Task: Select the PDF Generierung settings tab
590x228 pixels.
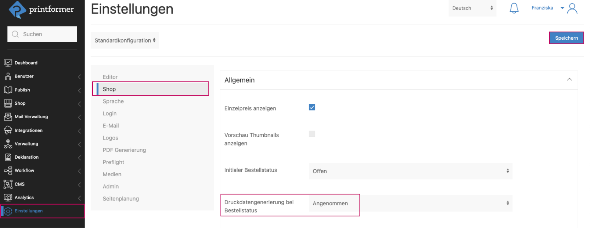Action: pyautogui.click(x=124, y=150)
